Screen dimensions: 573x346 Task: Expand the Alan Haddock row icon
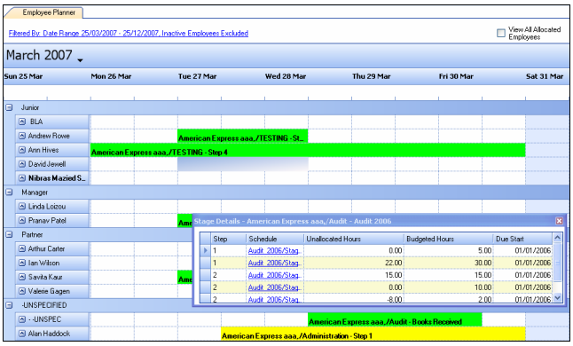22,334
